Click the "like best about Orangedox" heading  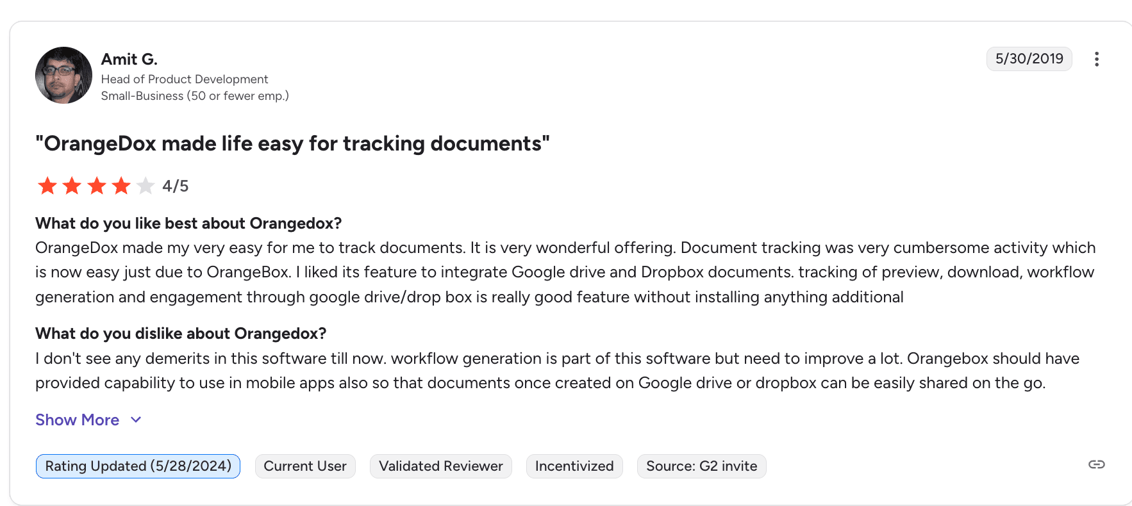(188, 223)
